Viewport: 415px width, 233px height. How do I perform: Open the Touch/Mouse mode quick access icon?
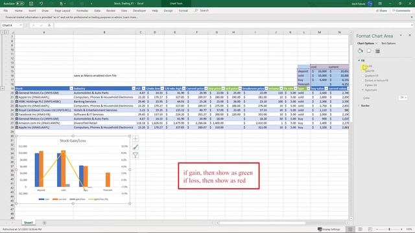pos(62,4)
